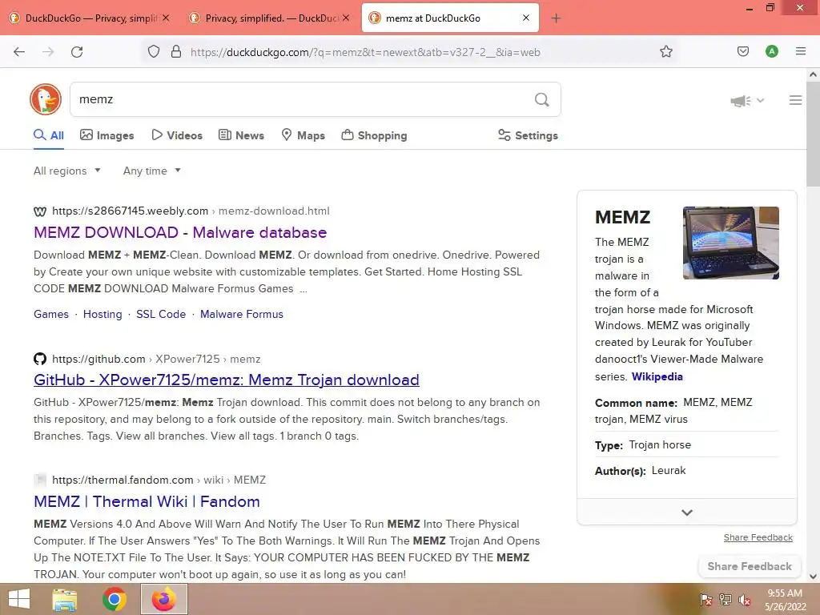Viewport: 820px width, 615px height.
Task: Click the page vertical scrollbar thumb
Action: point(814,134)
